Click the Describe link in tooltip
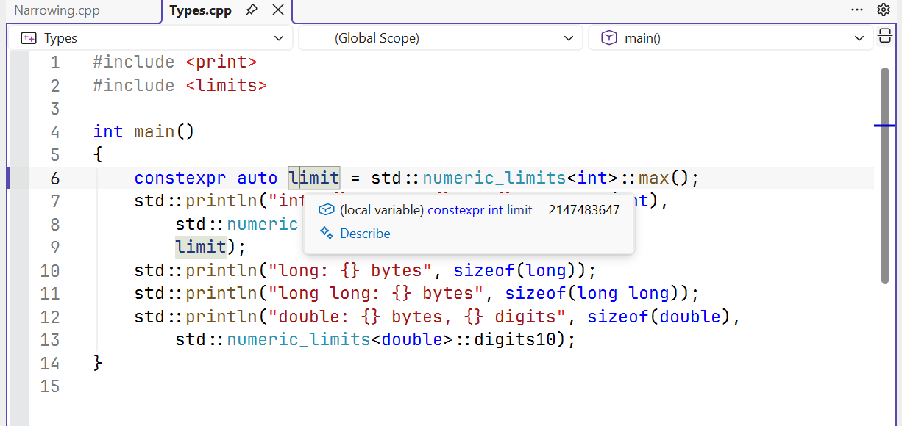The height and width of the screenshot is (426, 902). pos(365,234)
